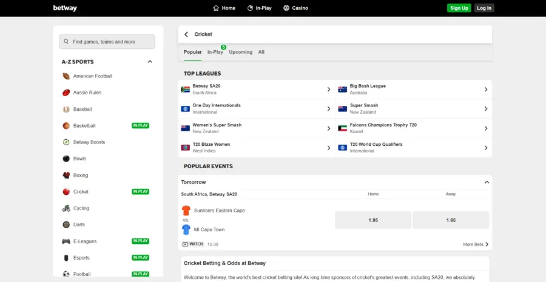The height and width of the screenshot is (282, 546).
Task: Open Big Bash League chevron
Action: (486, 89)
